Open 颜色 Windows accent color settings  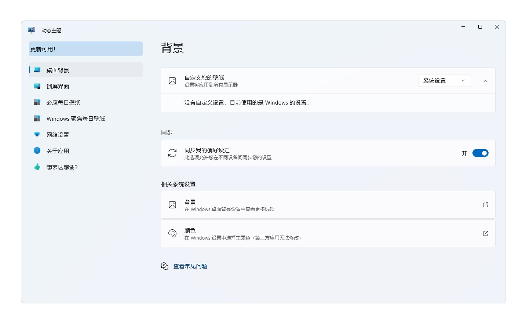pyautogui.click(x=328, y=233)
